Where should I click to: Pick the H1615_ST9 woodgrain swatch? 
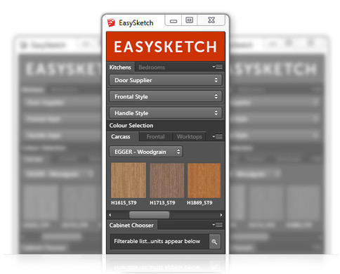pos(129,181)
